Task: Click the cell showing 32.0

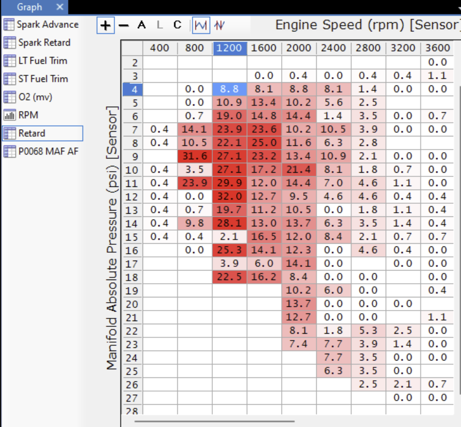Action: click(230, 196)
